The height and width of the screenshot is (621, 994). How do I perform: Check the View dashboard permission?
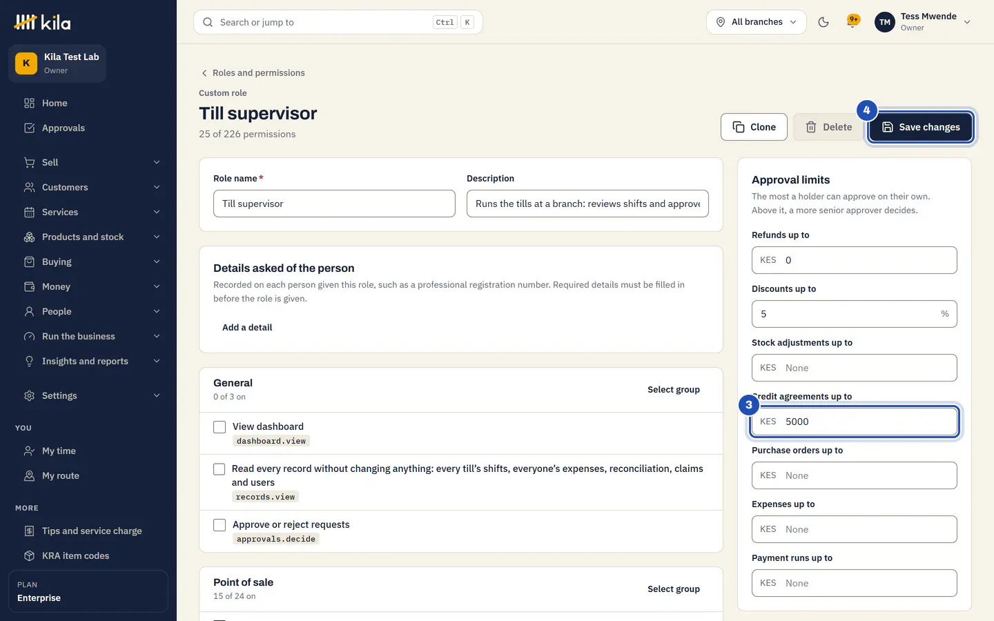point(220,427)
